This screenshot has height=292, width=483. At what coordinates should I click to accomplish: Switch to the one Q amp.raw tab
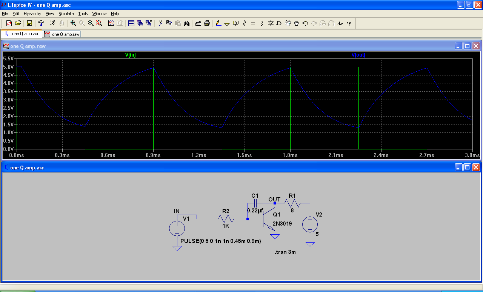click(x=62, y=34)
